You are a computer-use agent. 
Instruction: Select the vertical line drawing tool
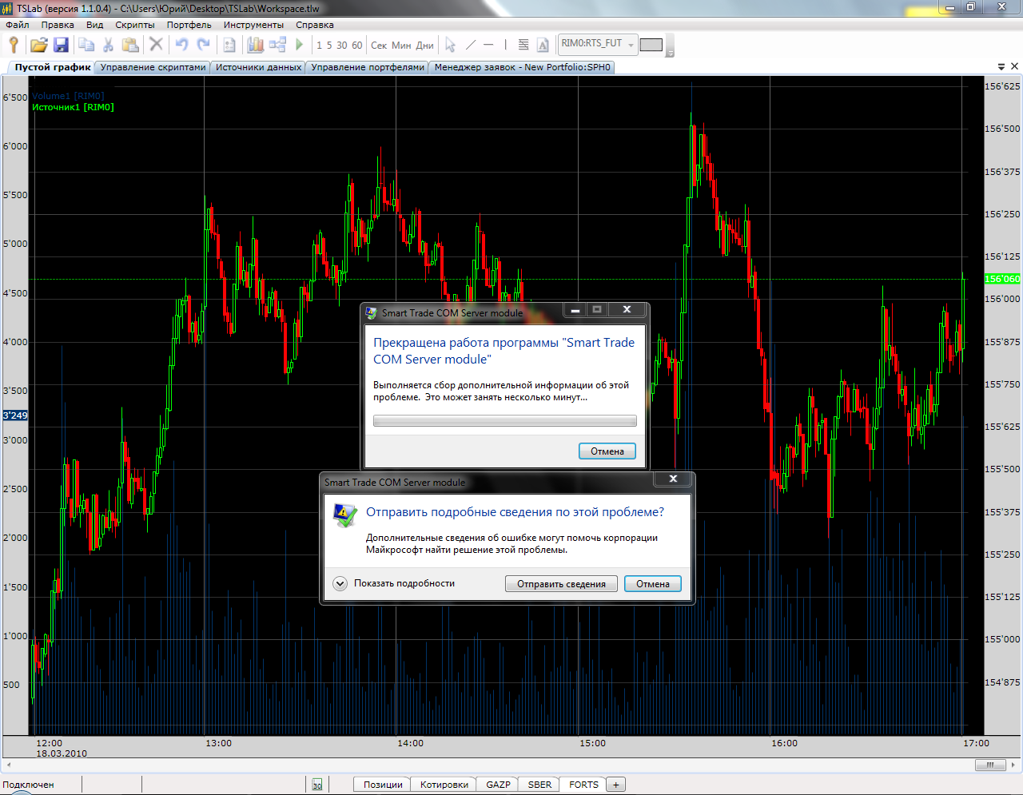505,45
